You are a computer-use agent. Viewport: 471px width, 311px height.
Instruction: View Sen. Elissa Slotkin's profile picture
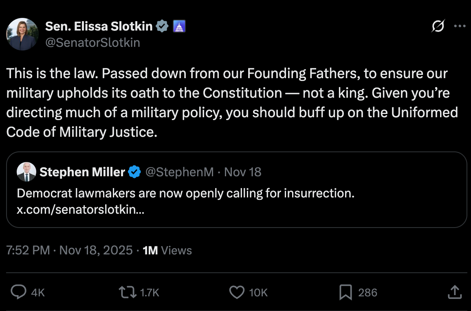(22, 34)
